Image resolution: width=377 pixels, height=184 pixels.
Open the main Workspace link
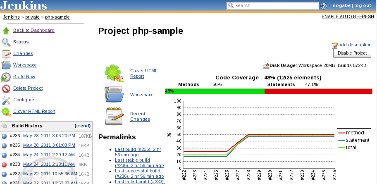142,95
